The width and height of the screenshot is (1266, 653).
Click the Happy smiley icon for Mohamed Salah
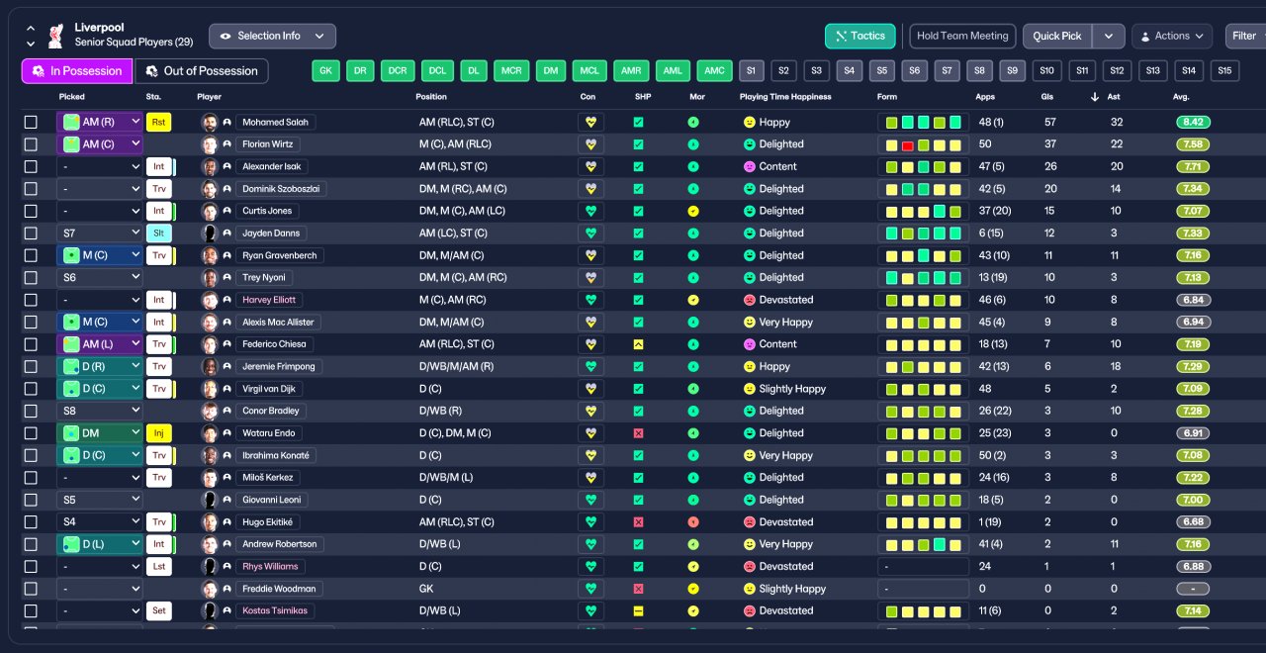750,123
